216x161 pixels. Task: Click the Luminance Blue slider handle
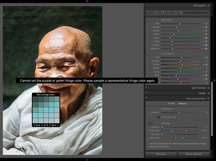(176, 76)
